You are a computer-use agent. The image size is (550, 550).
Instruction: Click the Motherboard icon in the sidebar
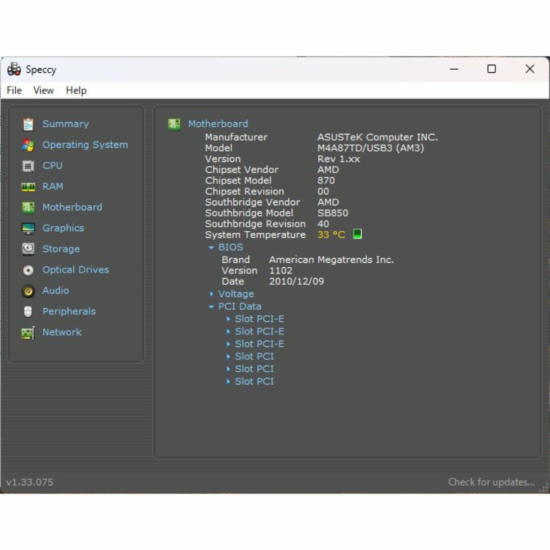[28, 207]
